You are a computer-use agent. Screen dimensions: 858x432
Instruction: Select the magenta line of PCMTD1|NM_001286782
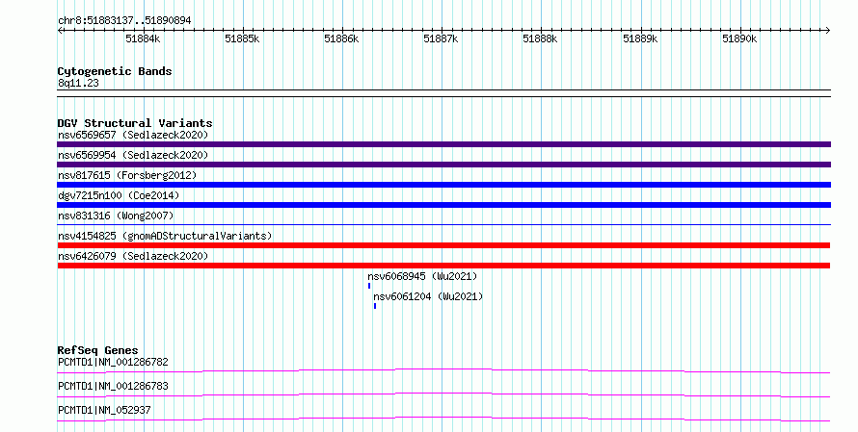pyautogui.click(x=443, y=370)
